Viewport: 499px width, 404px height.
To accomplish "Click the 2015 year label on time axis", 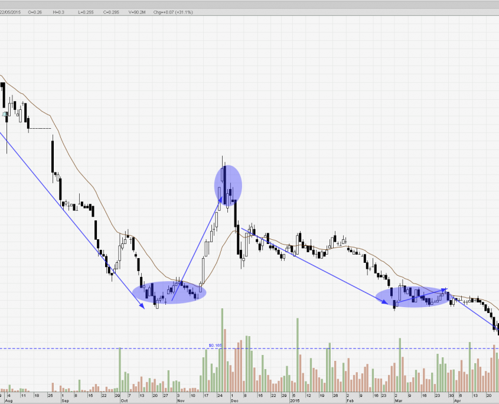I will (x=296, y=400).
